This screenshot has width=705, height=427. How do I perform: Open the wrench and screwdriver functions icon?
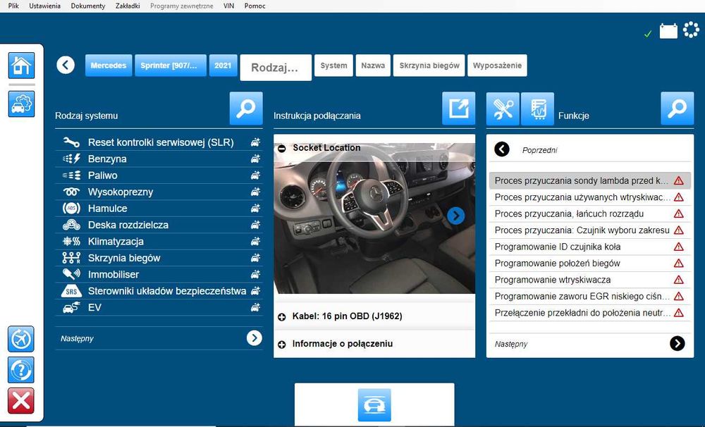pos(503,109)
